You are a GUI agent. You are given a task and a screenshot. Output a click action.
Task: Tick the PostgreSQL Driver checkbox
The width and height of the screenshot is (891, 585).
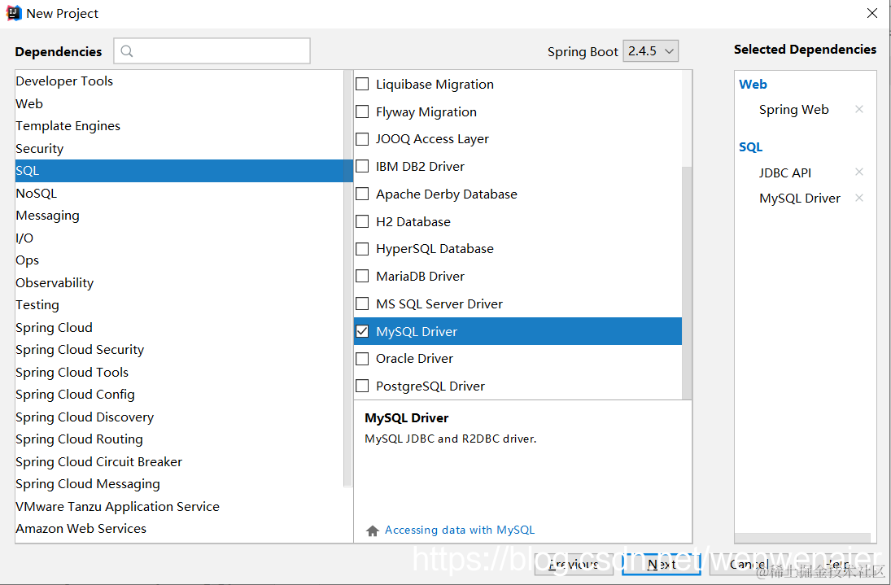[x=362, y=386]
